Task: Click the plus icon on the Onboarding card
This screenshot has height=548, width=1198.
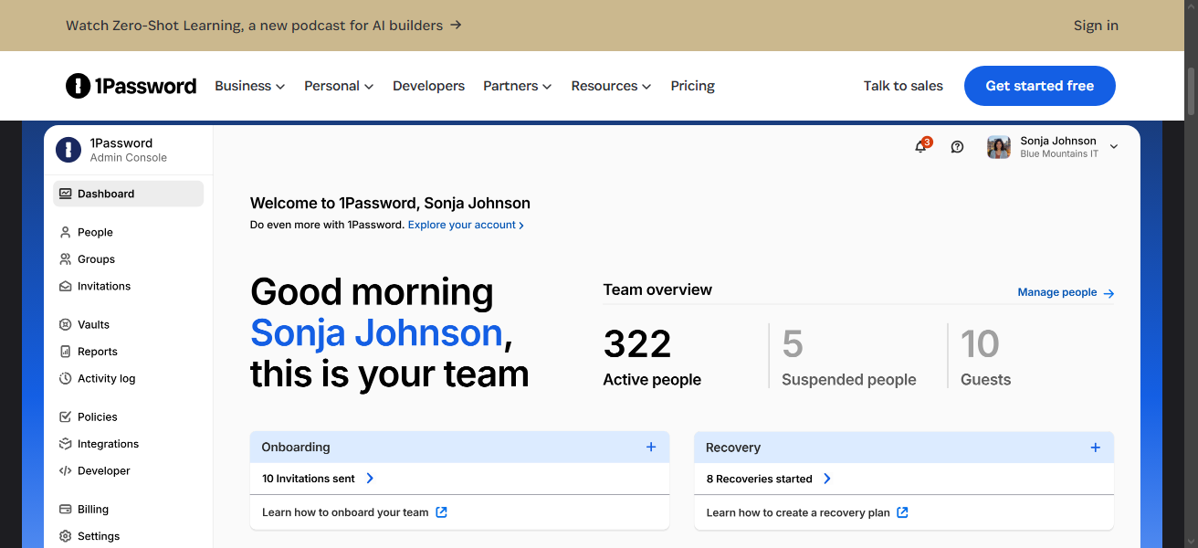Action: coord(651,447)
